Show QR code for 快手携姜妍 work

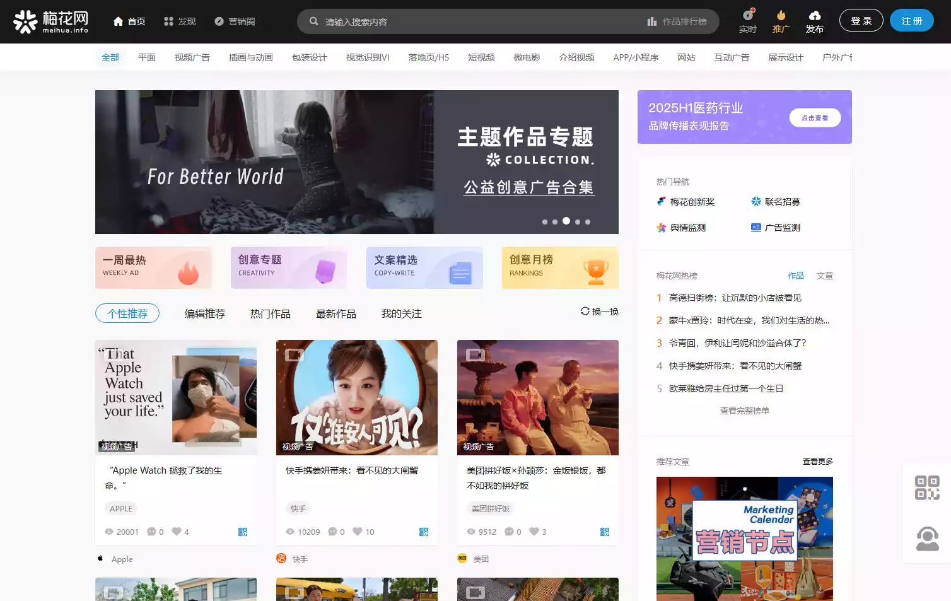coord(424,532)
